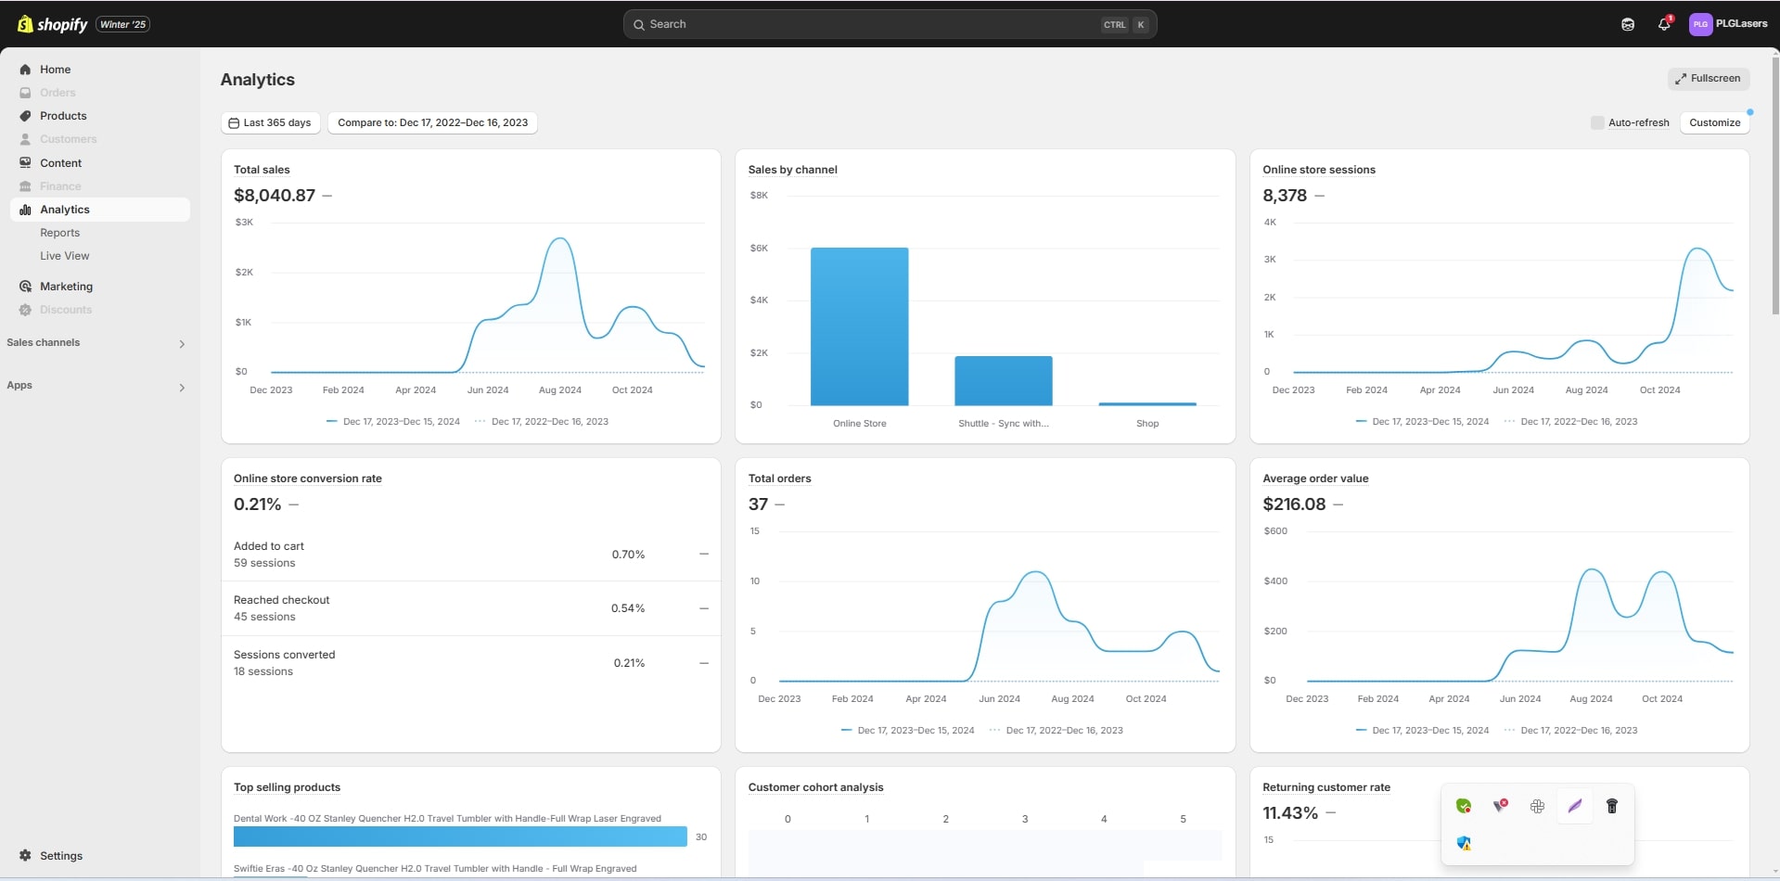1780x881 pixels.
Task: Open the Last 365 days date picker
Action: (270, 122)
